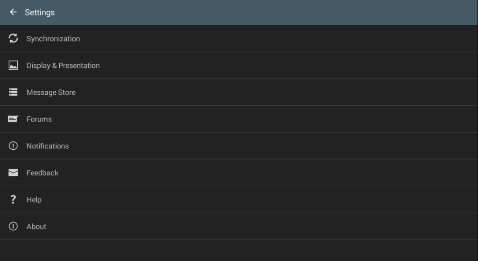Open the Help text link
The height and width of the screenshot is (261, 478).
(x=34, y=200)
